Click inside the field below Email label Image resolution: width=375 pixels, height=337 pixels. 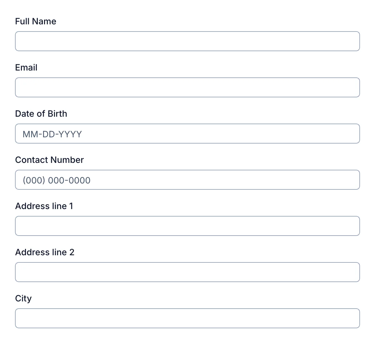(x=187, y=87)
